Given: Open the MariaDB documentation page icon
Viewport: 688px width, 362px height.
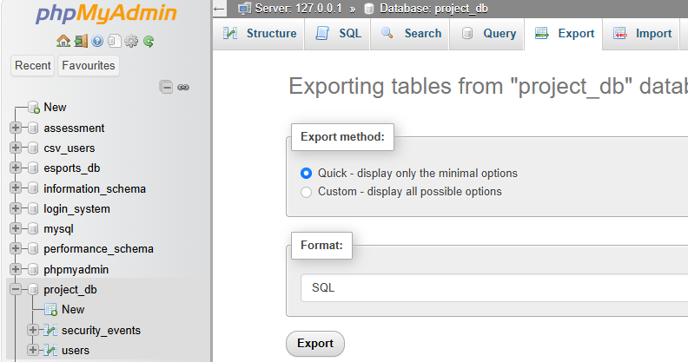Looking at the screenshot, I should pos(114,41).
